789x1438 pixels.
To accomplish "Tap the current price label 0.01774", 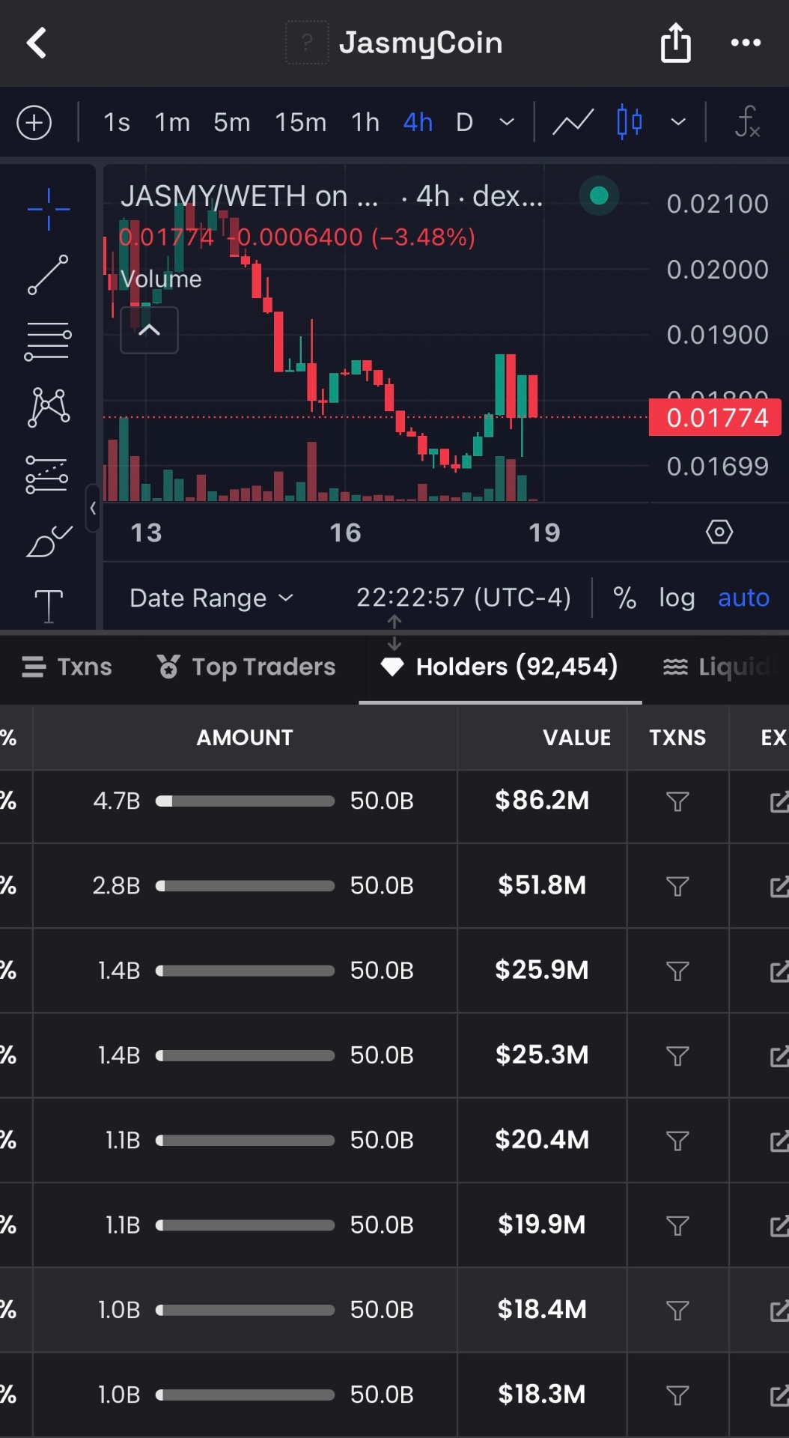I will pyautogui.click(x=715, y=417).
